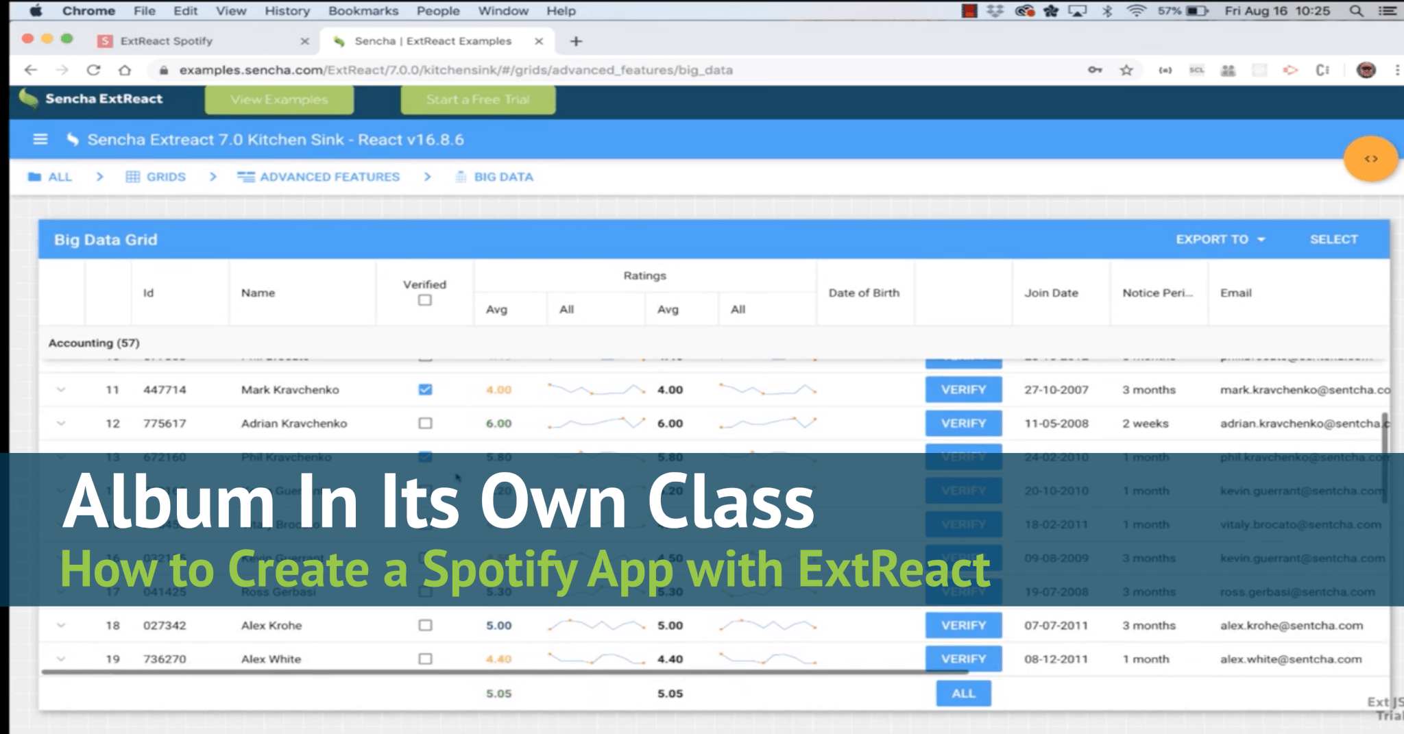Click Verify button for Mark Kravchenko
This screenshot has width=1404, height=734.
tap(963, 389)
